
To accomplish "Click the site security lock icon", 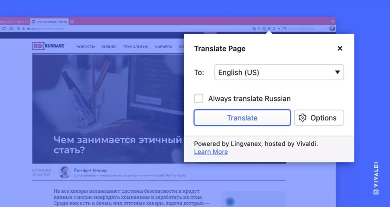I will (23, 29).
